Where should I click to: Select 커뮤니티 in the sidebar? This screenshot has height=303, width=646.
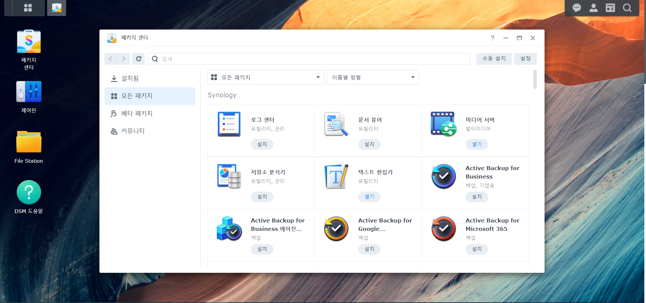coord(150,131)
